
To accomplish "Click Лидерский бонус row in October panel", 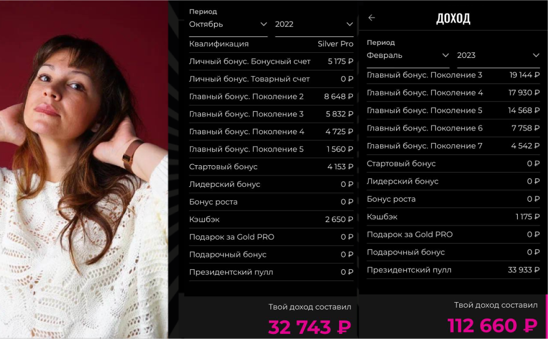I will [271, 184].
